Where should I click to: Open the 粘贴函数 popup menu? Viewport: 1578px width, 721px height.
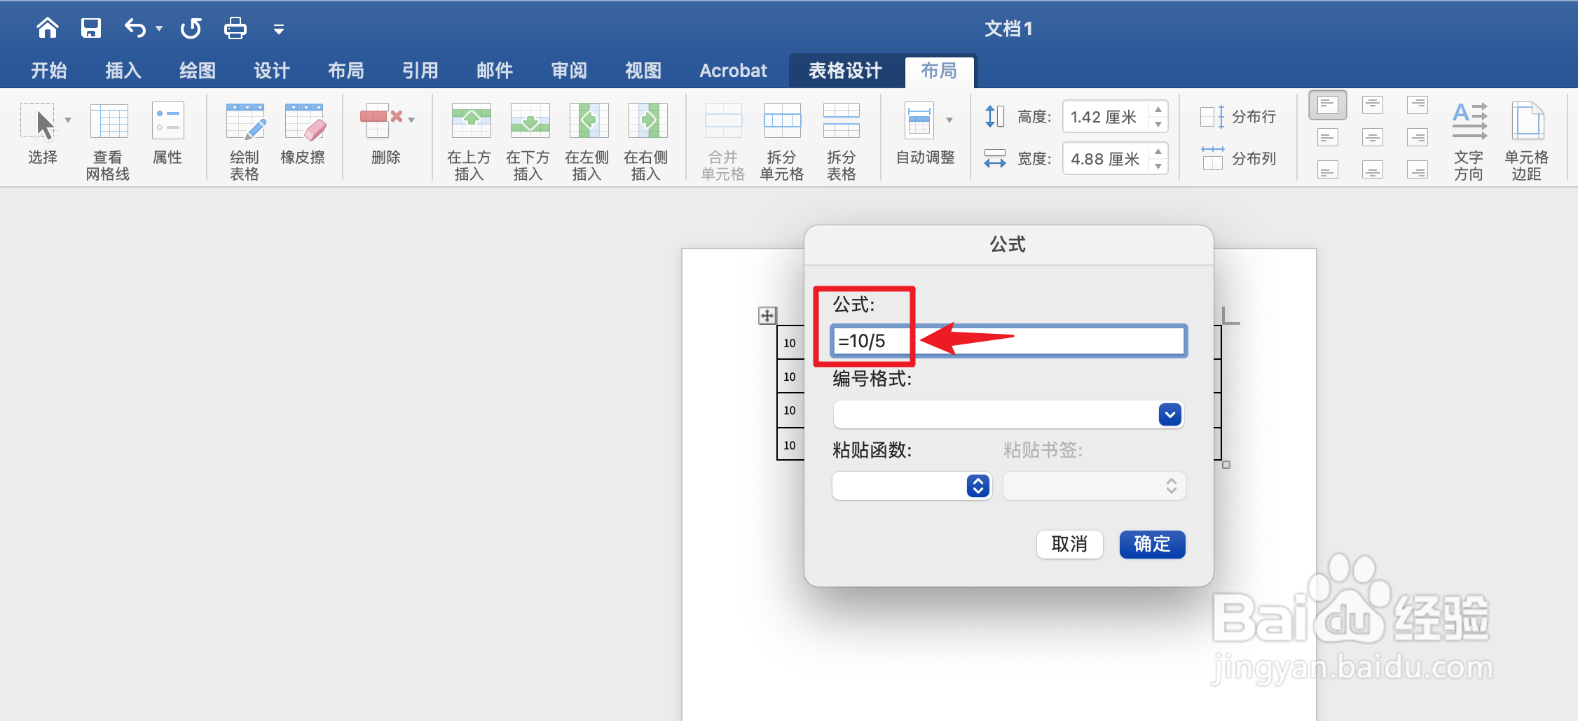[x=911, y=486]
